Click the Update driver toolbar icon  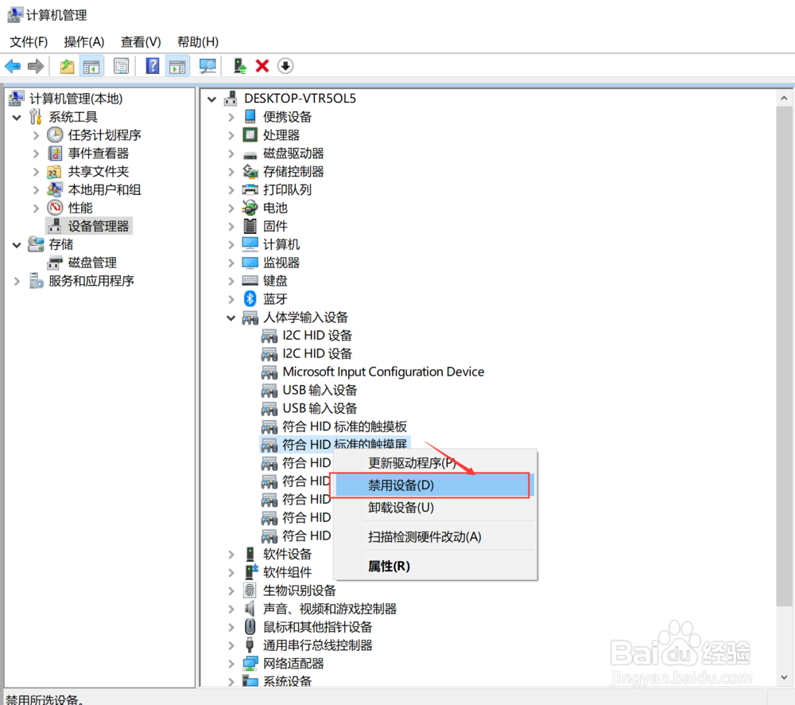240,65
